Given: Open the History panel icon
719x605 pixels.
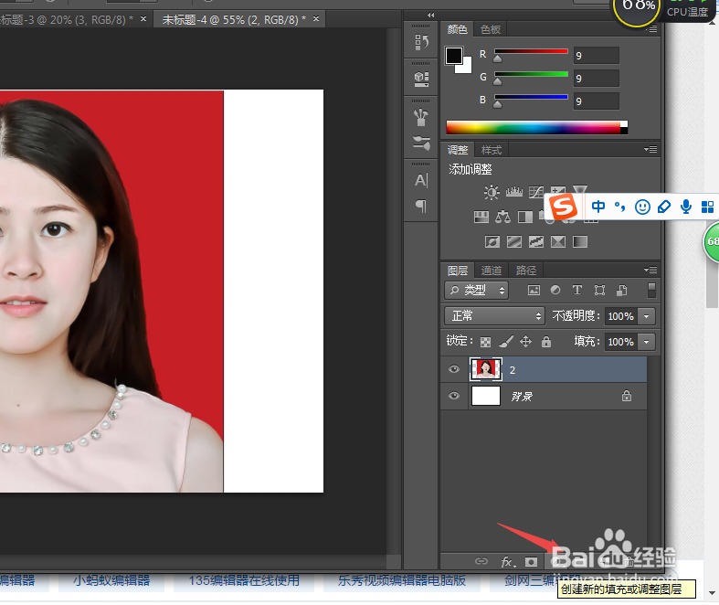Looking at the screenshot, I should tap(421, 42).
